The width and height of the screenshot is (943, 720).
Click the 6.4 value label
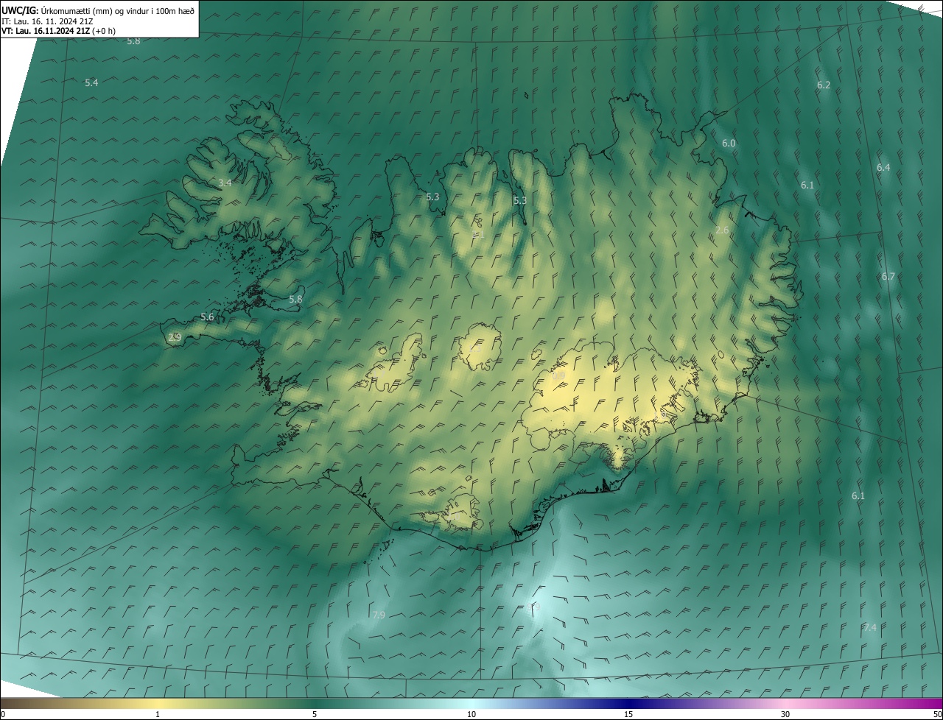pos(883,168)
